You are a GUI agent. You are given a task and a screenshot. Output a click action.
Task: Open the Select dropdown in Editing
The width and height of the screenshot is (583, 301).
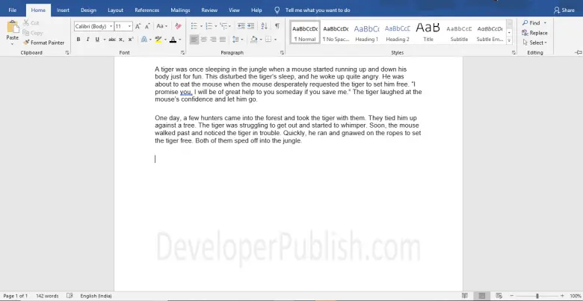[534, 43]
